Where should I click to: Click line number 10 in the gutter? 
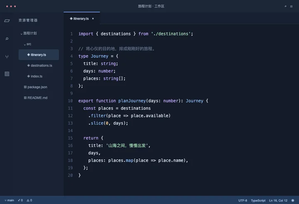tap(70, 101)
